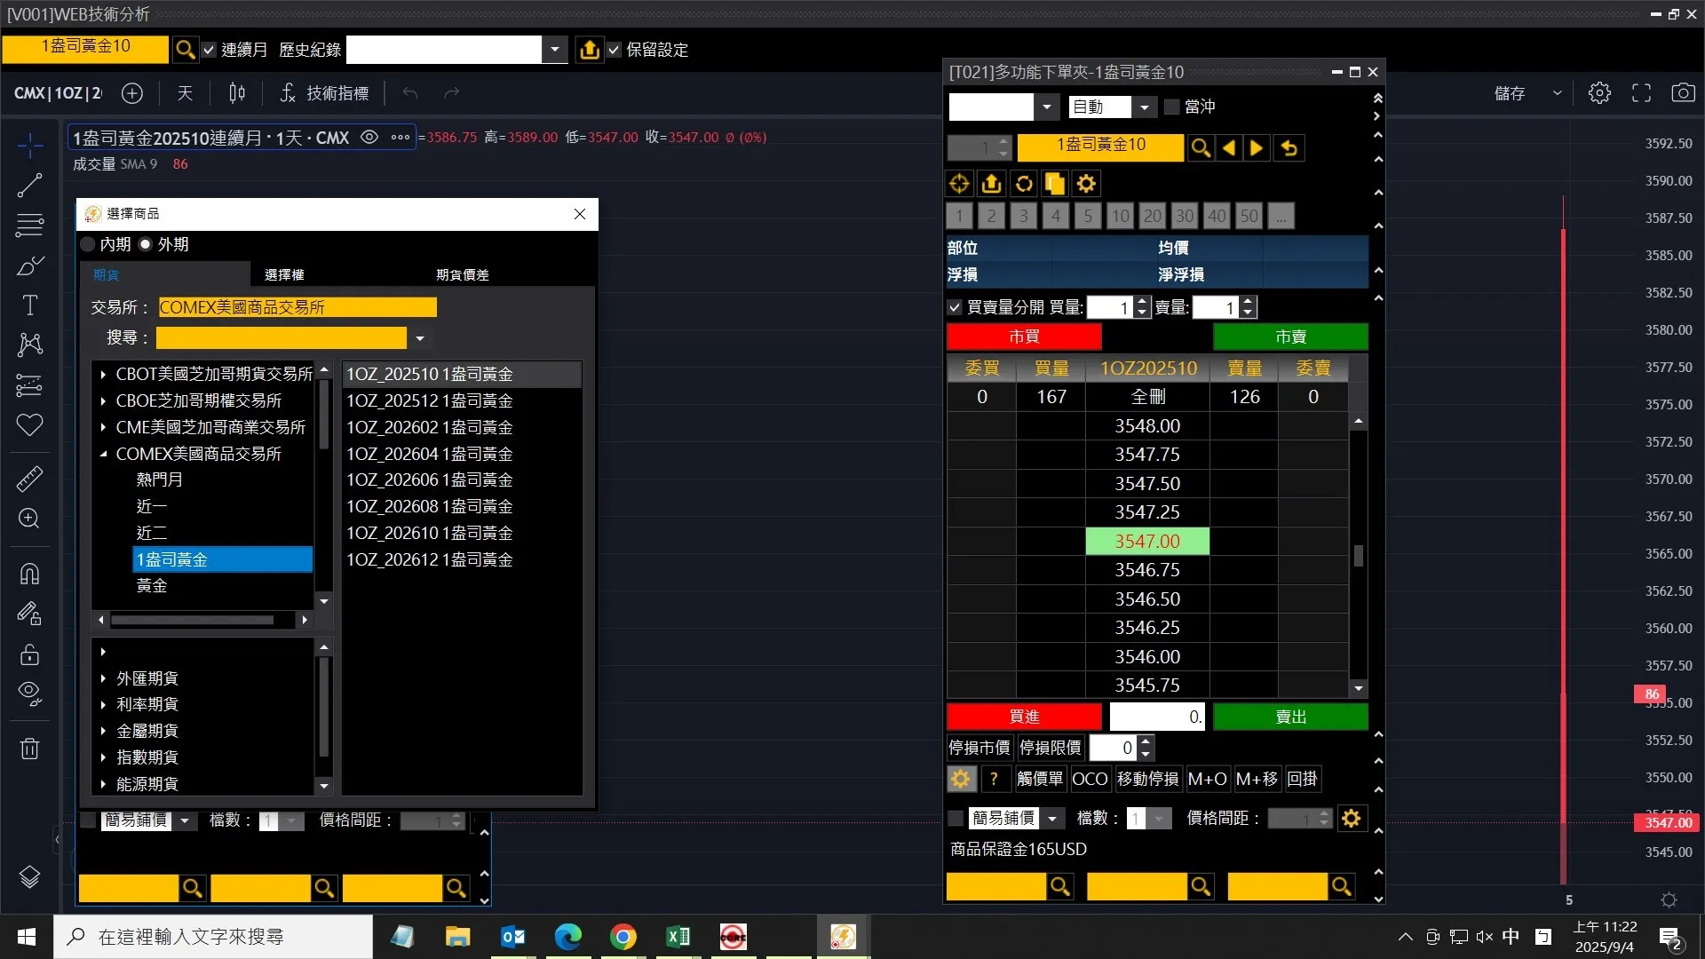The width and height of the screenshot is (1705, 959).
Task: Open the 自動 order type dropdown
Action: pos(1145,107)
